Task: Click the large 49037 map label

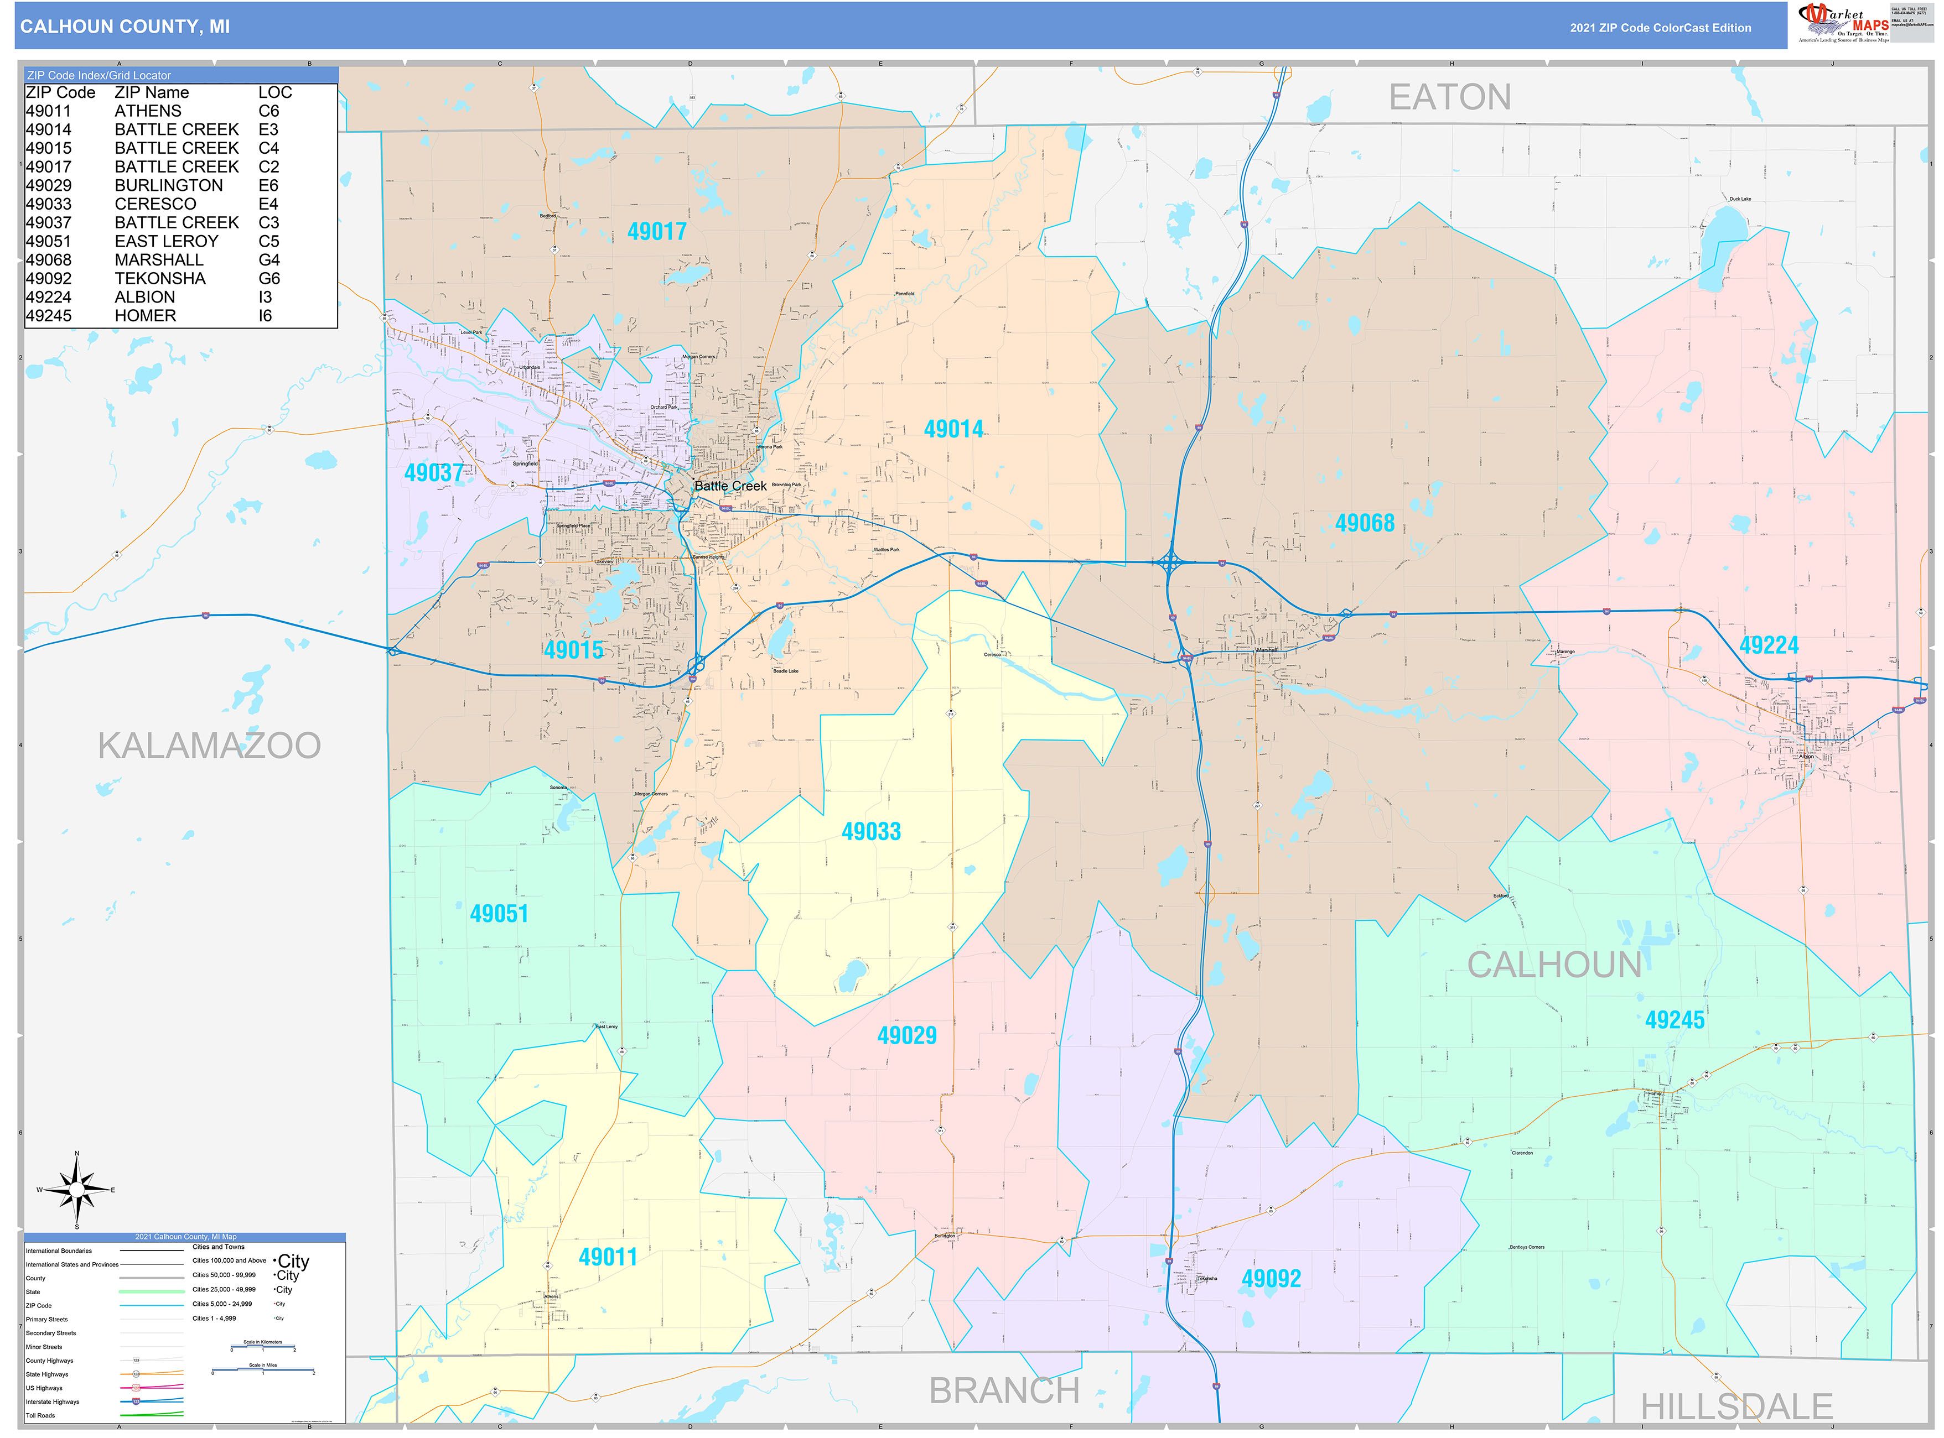Action: [x=434, y=473]
